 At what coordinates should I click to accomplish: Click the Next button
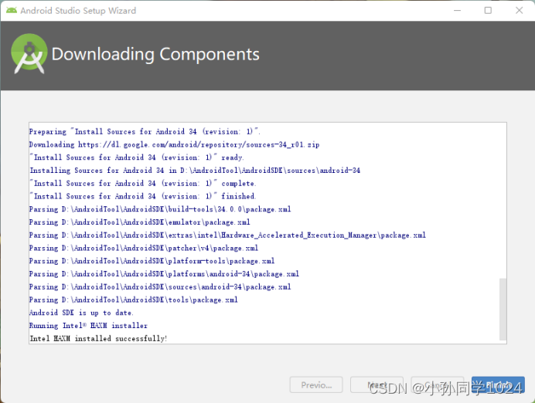[x=377, y=385]
